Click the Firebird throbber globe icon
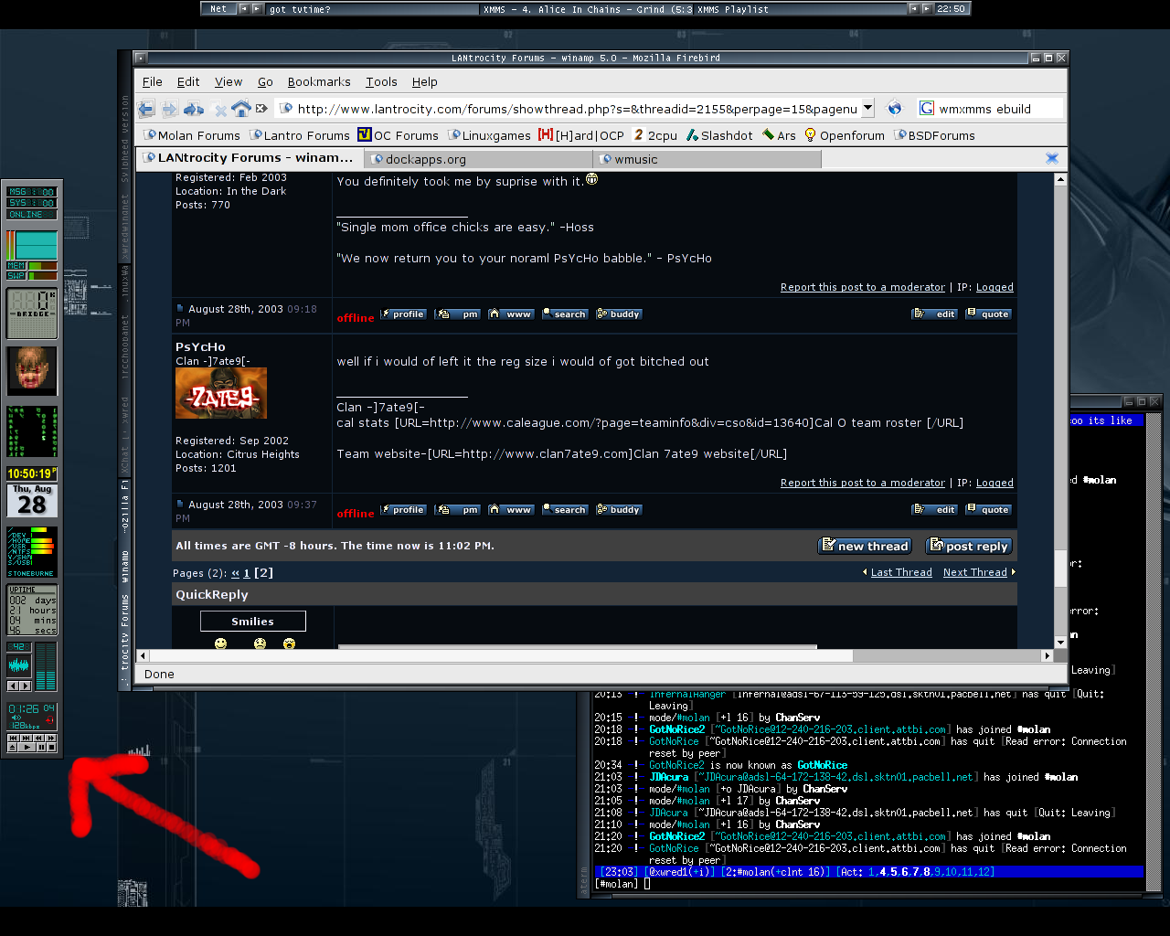This screenshot has width=1170, height=936. pyautogui.click(x=895, y=108)
